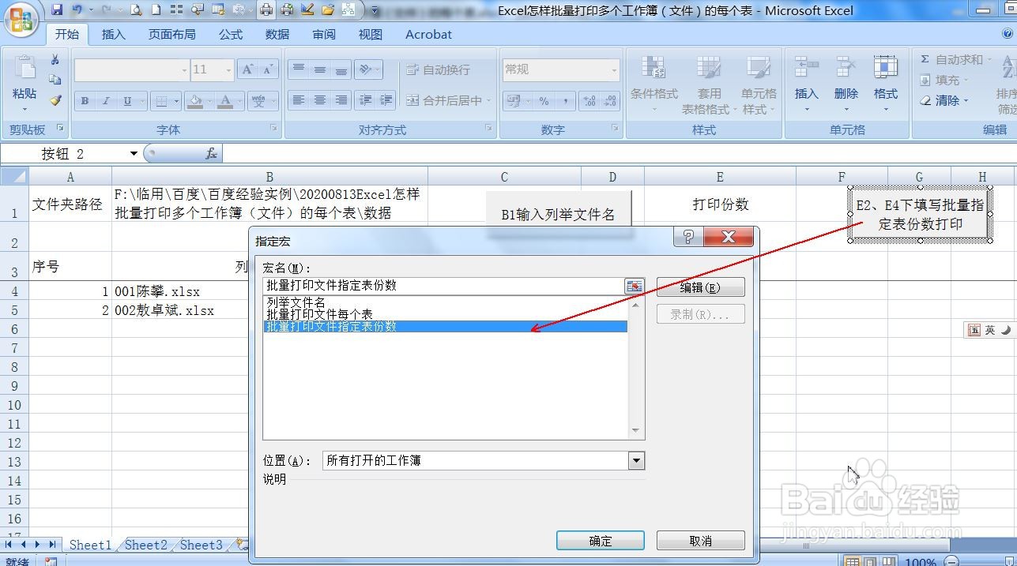
Task: Click the Select All corner of the sheet
Action: (x=15, y=177)
